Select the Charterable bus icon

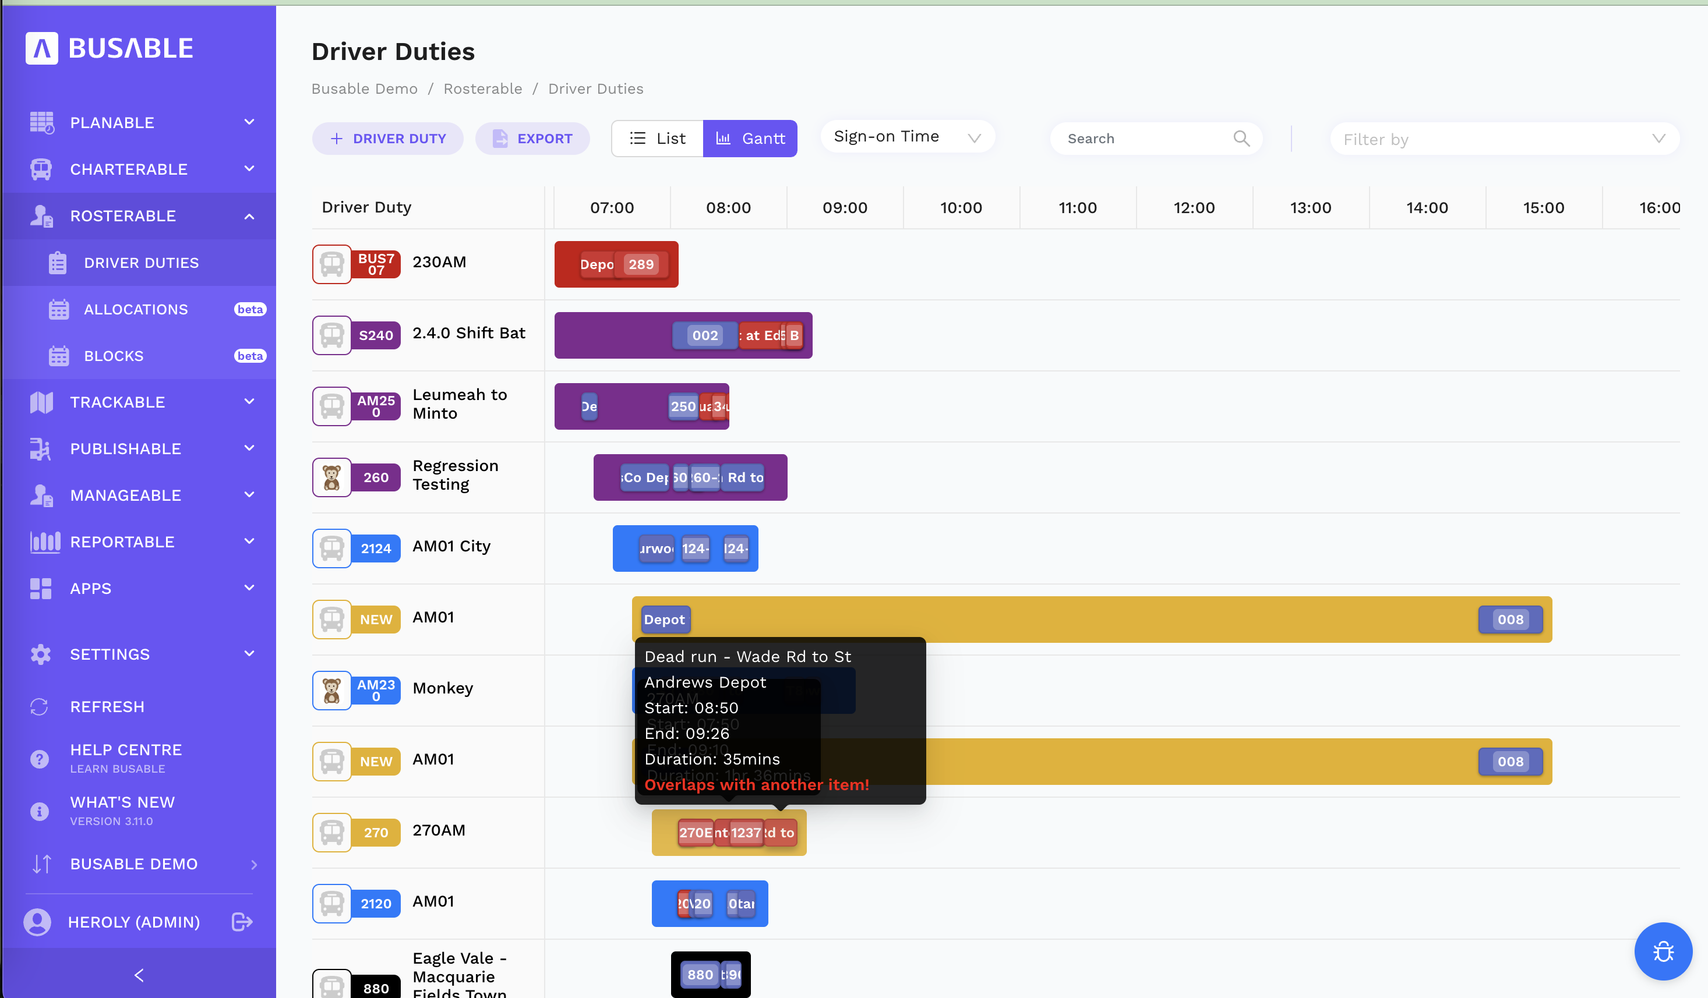click(x=41, y=169)
